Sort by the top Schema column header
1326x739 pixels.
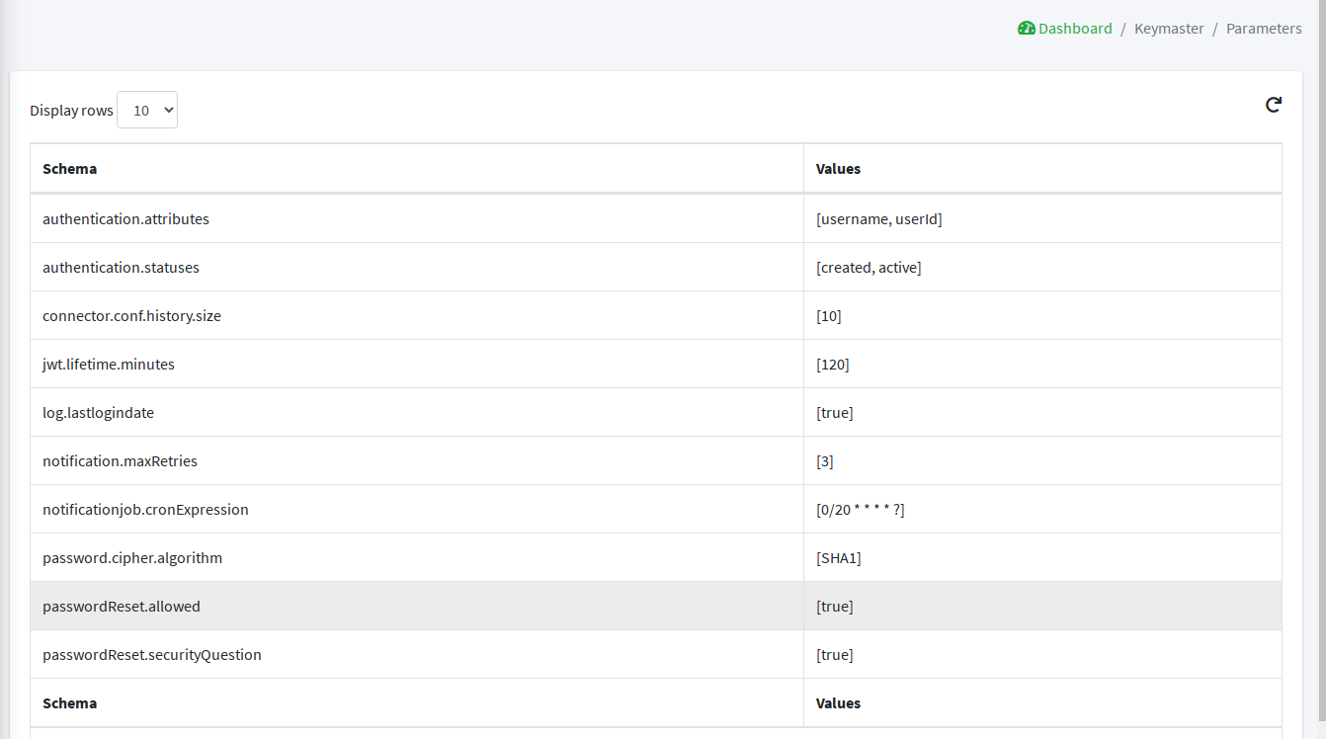(x=70, y=169)
